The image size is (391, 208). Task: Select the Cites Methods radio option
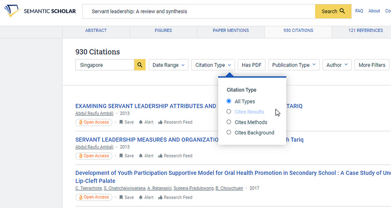pos(229,122)
